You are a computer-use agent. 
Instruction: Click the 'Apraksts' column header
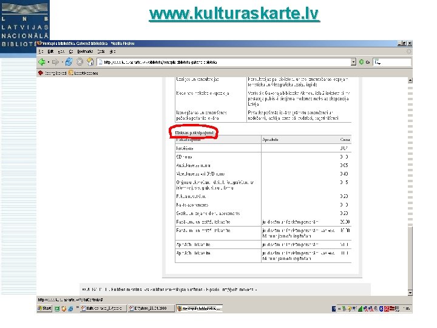[x=270, y=140]
